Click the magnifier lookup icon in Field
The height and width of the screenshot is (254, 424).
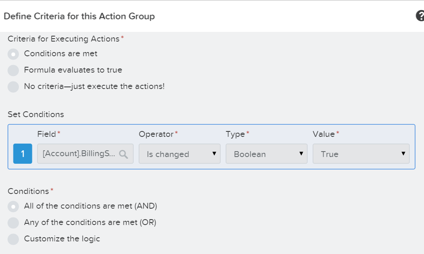coord(123,154)
